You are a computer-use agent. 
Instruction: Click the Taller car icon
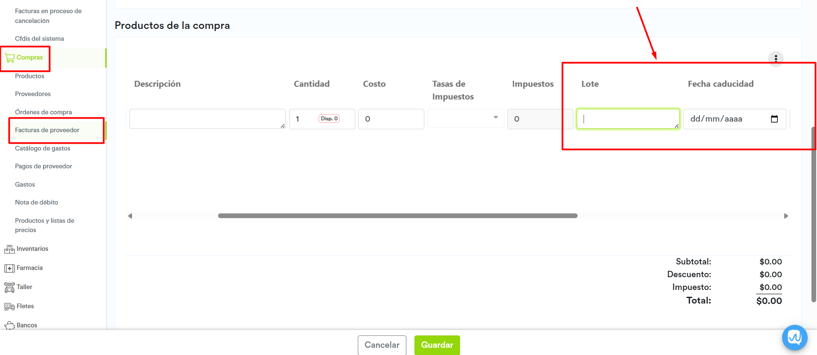[x=9, y=287]
